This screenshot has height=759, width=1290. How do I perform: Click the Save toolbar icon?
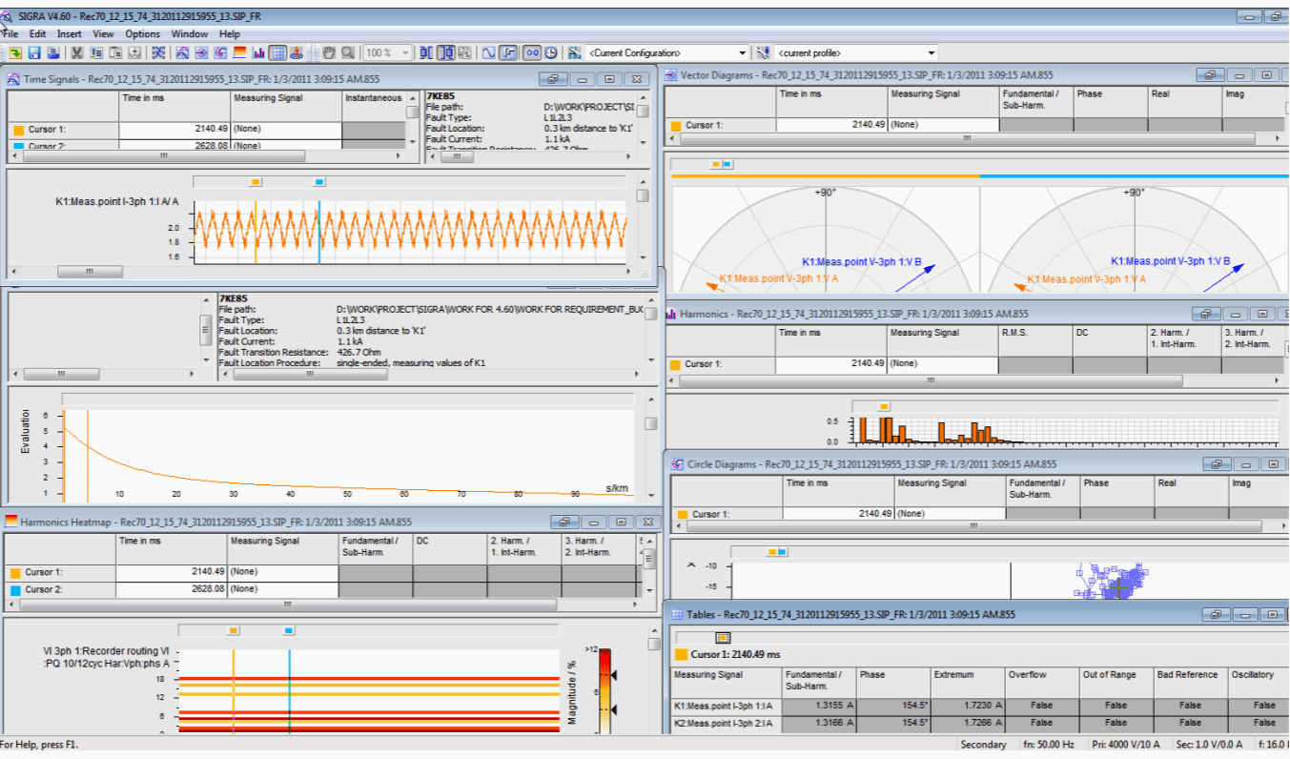34,53
